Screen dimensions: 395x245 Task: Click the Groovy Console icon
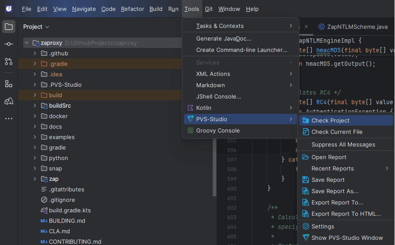point(190,130)
